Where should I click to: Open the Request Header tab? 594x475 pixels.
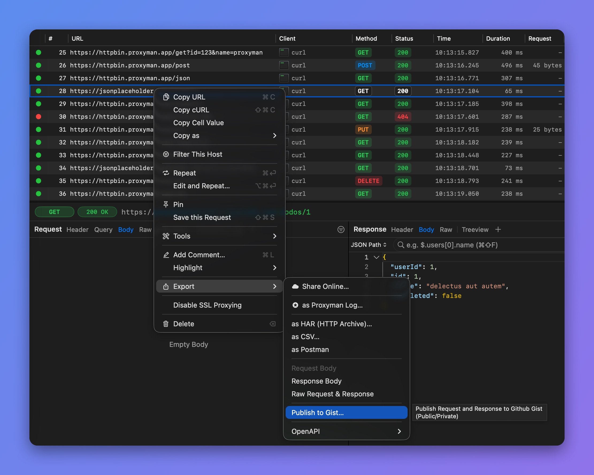point(77,229)
